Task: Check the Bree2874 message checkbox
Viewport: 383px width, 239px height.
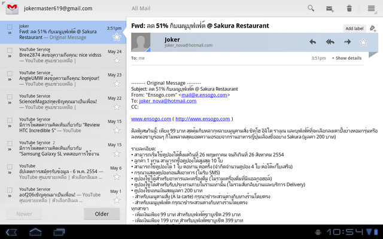Action: click(x=10, y=50)
